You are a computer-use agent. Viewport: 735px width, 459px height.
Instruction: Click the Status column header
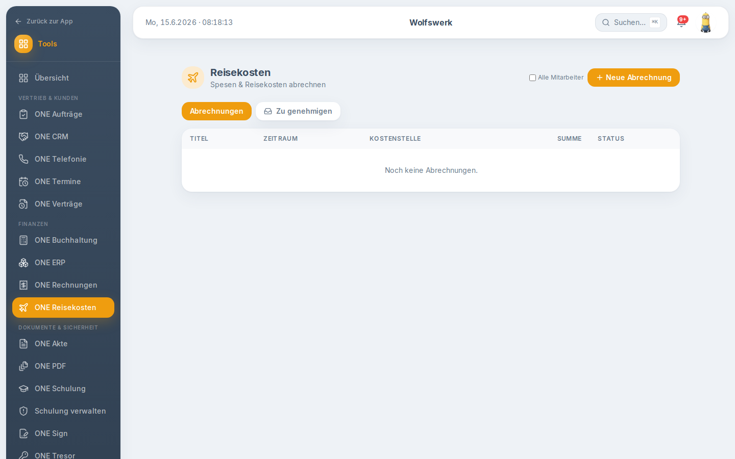[x=611, y=139]
